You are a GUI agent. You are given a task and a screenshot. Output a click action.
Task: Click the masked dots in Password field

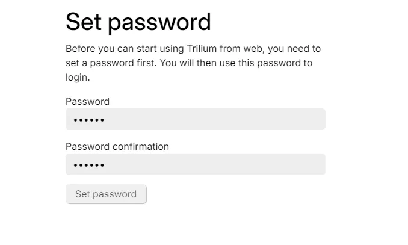pyautogui.click(x=89, y=120)
